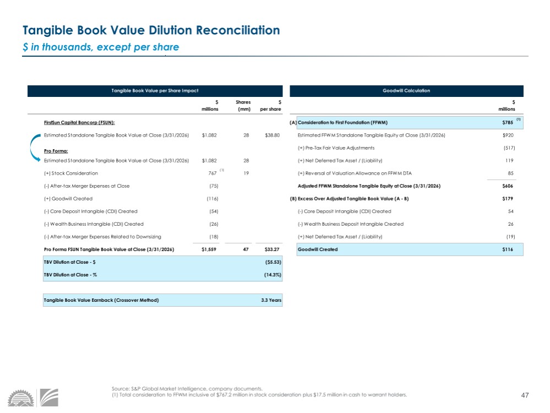Select the Goodwill Created $116 highlighted row
This screenshot has width=550, height=413.
(406, 249)
